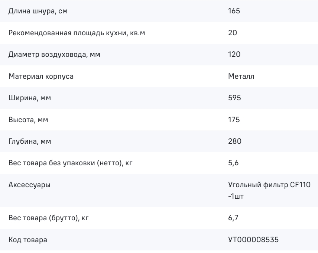Select the net weight value 5,6

(x=233, y=163)
